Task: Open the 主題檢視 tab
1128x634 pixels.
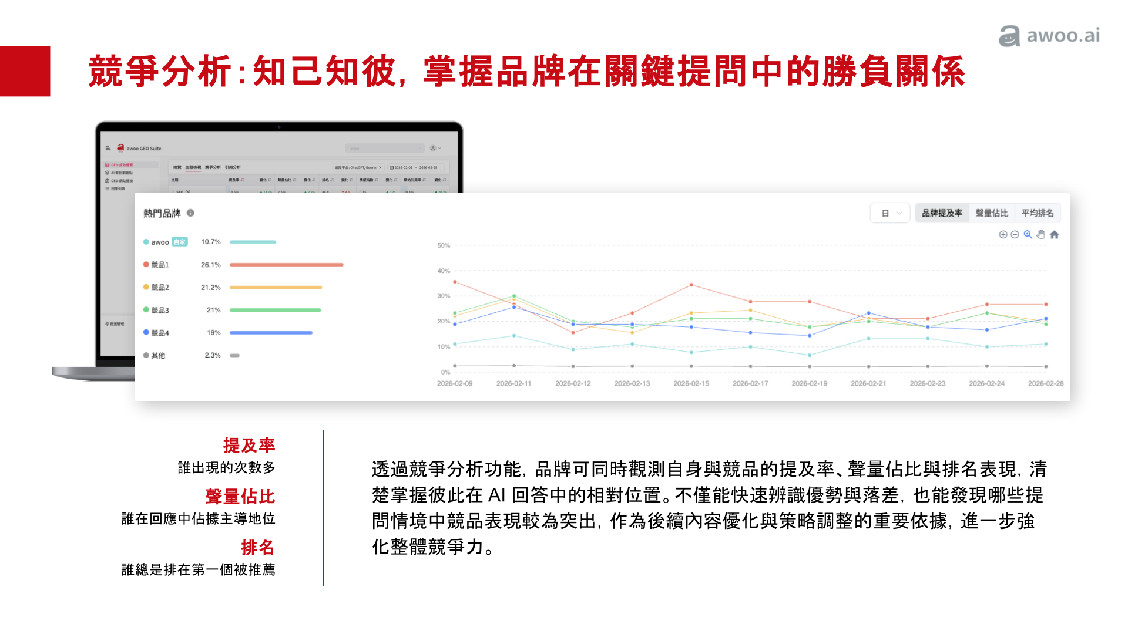Action: click(x=193, y=168)
